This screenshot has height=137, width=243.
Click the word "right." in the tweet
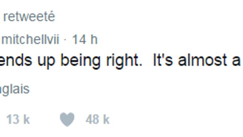(x=124, y=61)
